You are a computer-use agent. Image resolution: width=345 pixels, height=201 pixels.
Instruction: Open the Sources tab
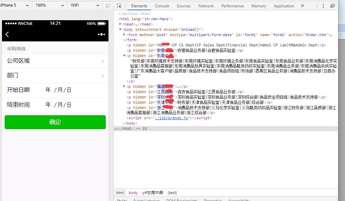click(x=184, y=6)
